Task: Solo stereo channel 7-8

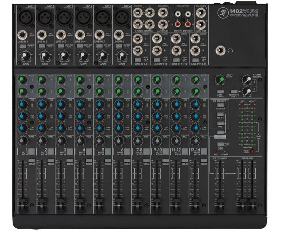Action: 146,160
